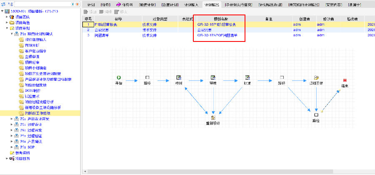The image size is (375, 175).
Task: Click the scrollbar left arrow button
Action: (x=85, y=171)
